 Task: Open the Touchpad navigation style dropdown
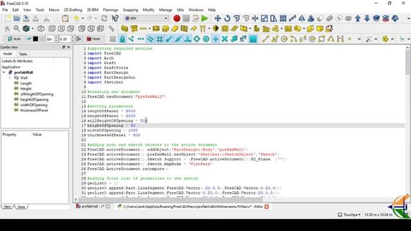[349, 214]
